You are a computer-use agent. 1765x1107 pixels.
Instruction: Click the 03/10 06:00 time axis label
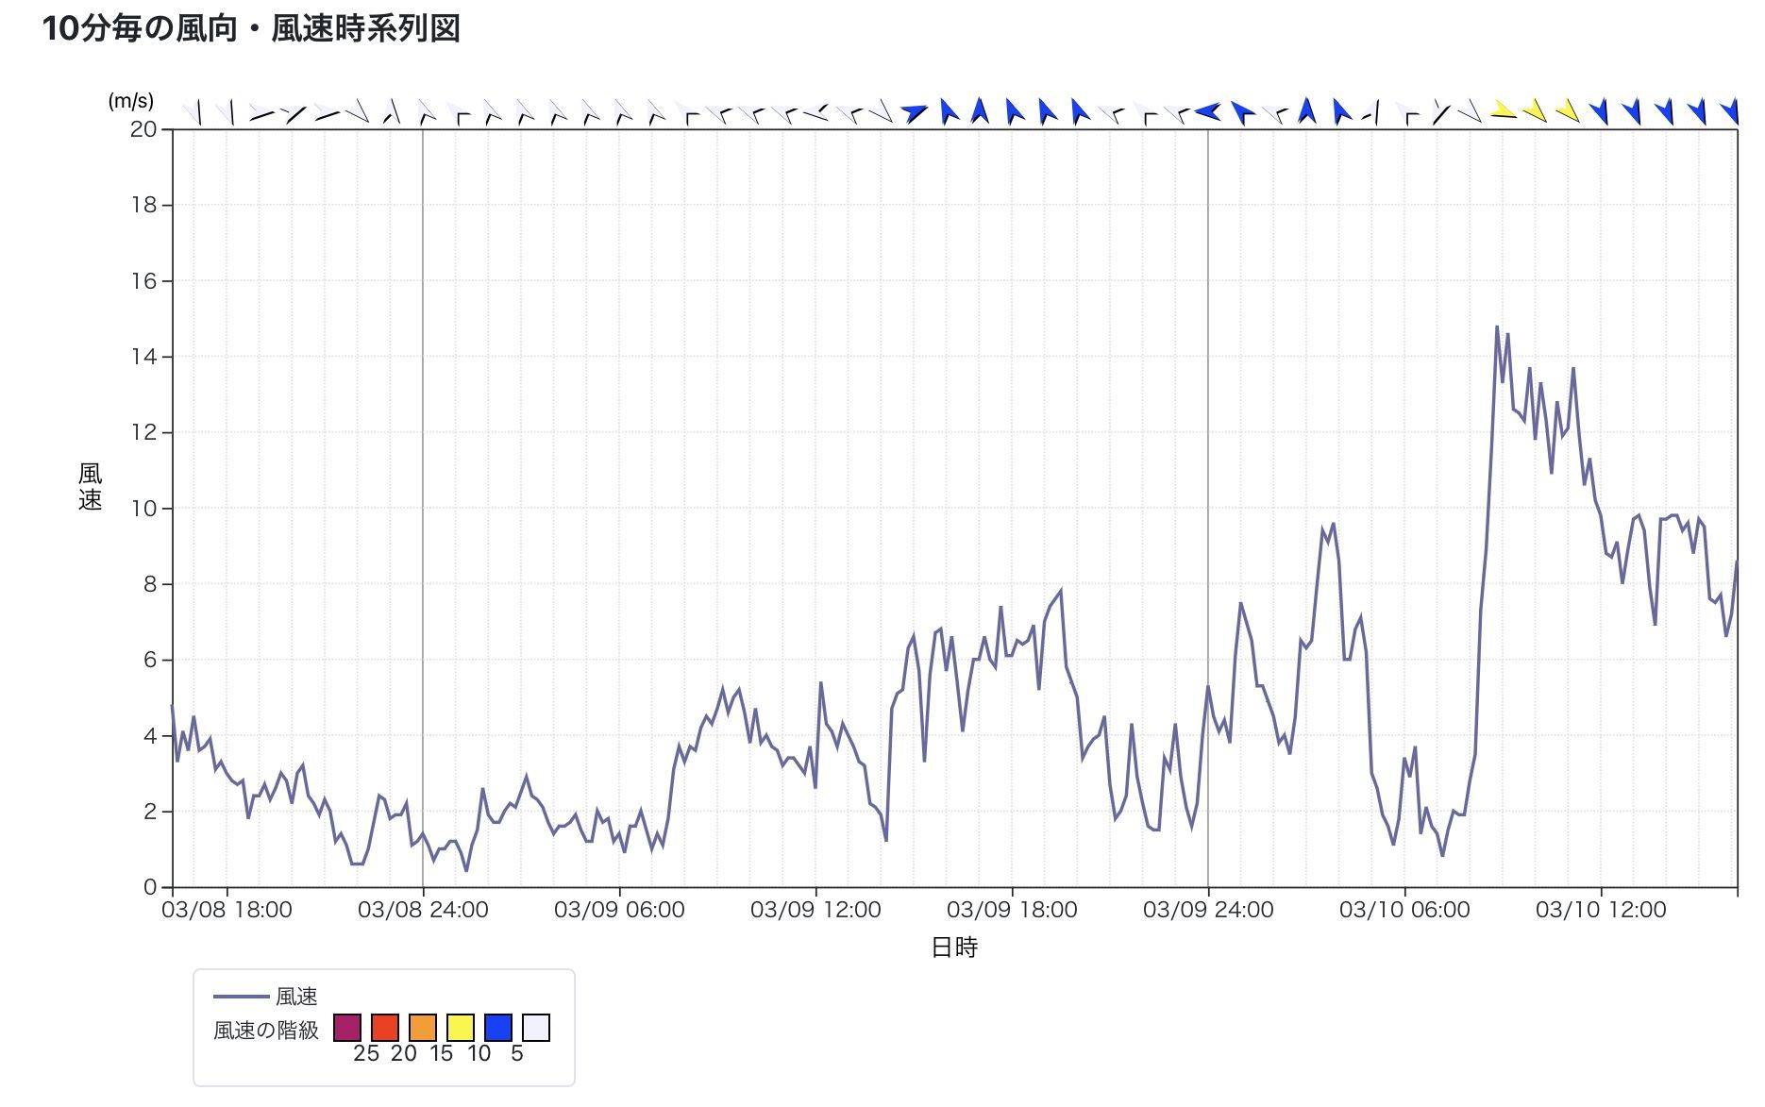(x=1404, y=910)
